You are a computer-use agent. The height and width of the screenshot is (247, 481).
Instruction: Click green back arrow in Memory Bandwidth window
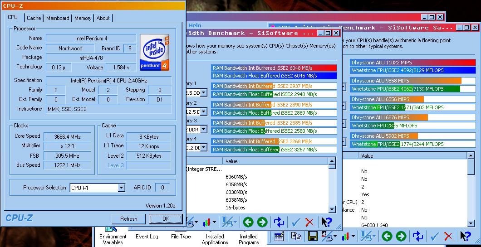[248, 222]
